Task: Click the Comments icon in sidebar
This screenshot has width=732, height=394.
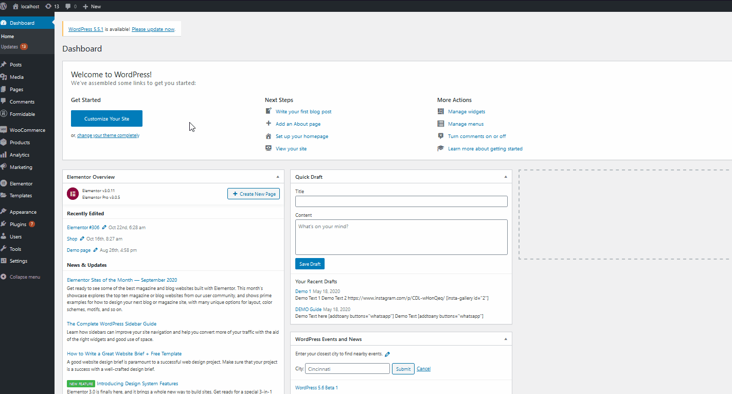Action: (x=4, y=101)
